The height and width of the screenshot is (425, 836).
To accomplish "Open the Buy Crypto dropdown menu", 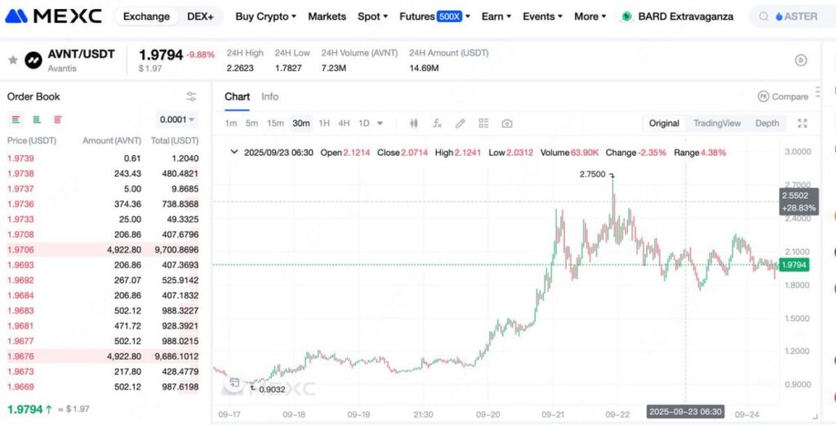I will tap(265, 16).
